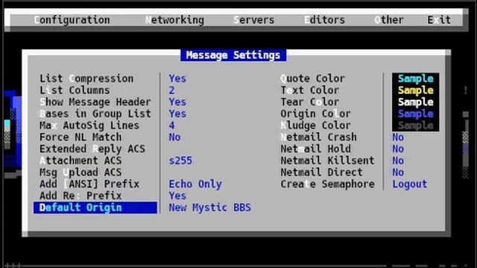Click yellow Text Color Sample swatch
The width and height of the screenshot is (477, 268).
(x=416, y=90)
